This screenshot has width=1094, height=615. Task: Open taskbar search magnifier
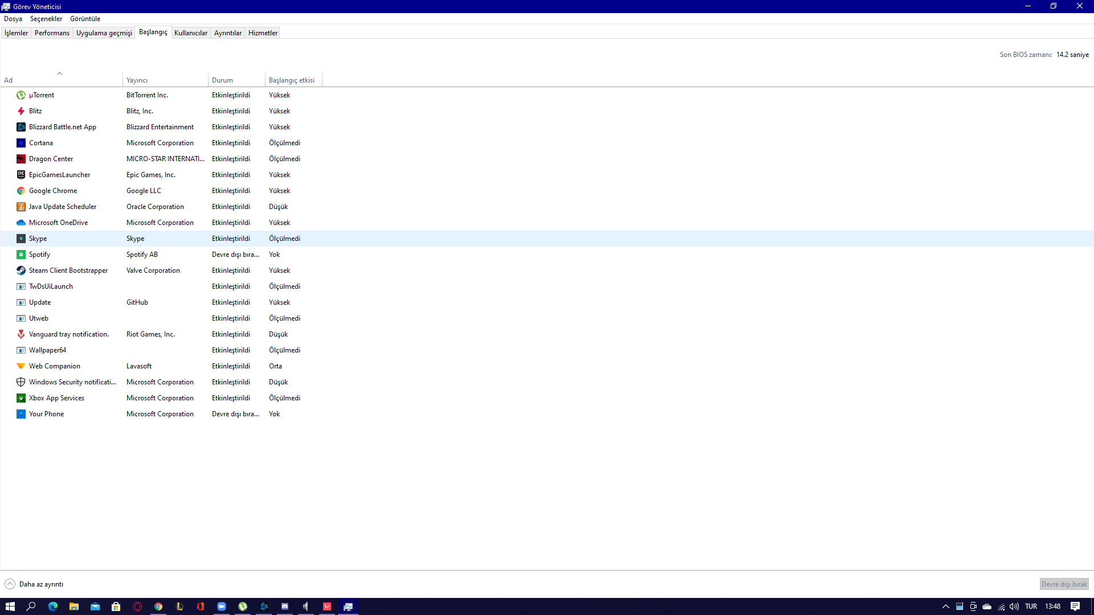tap(31, 606)
